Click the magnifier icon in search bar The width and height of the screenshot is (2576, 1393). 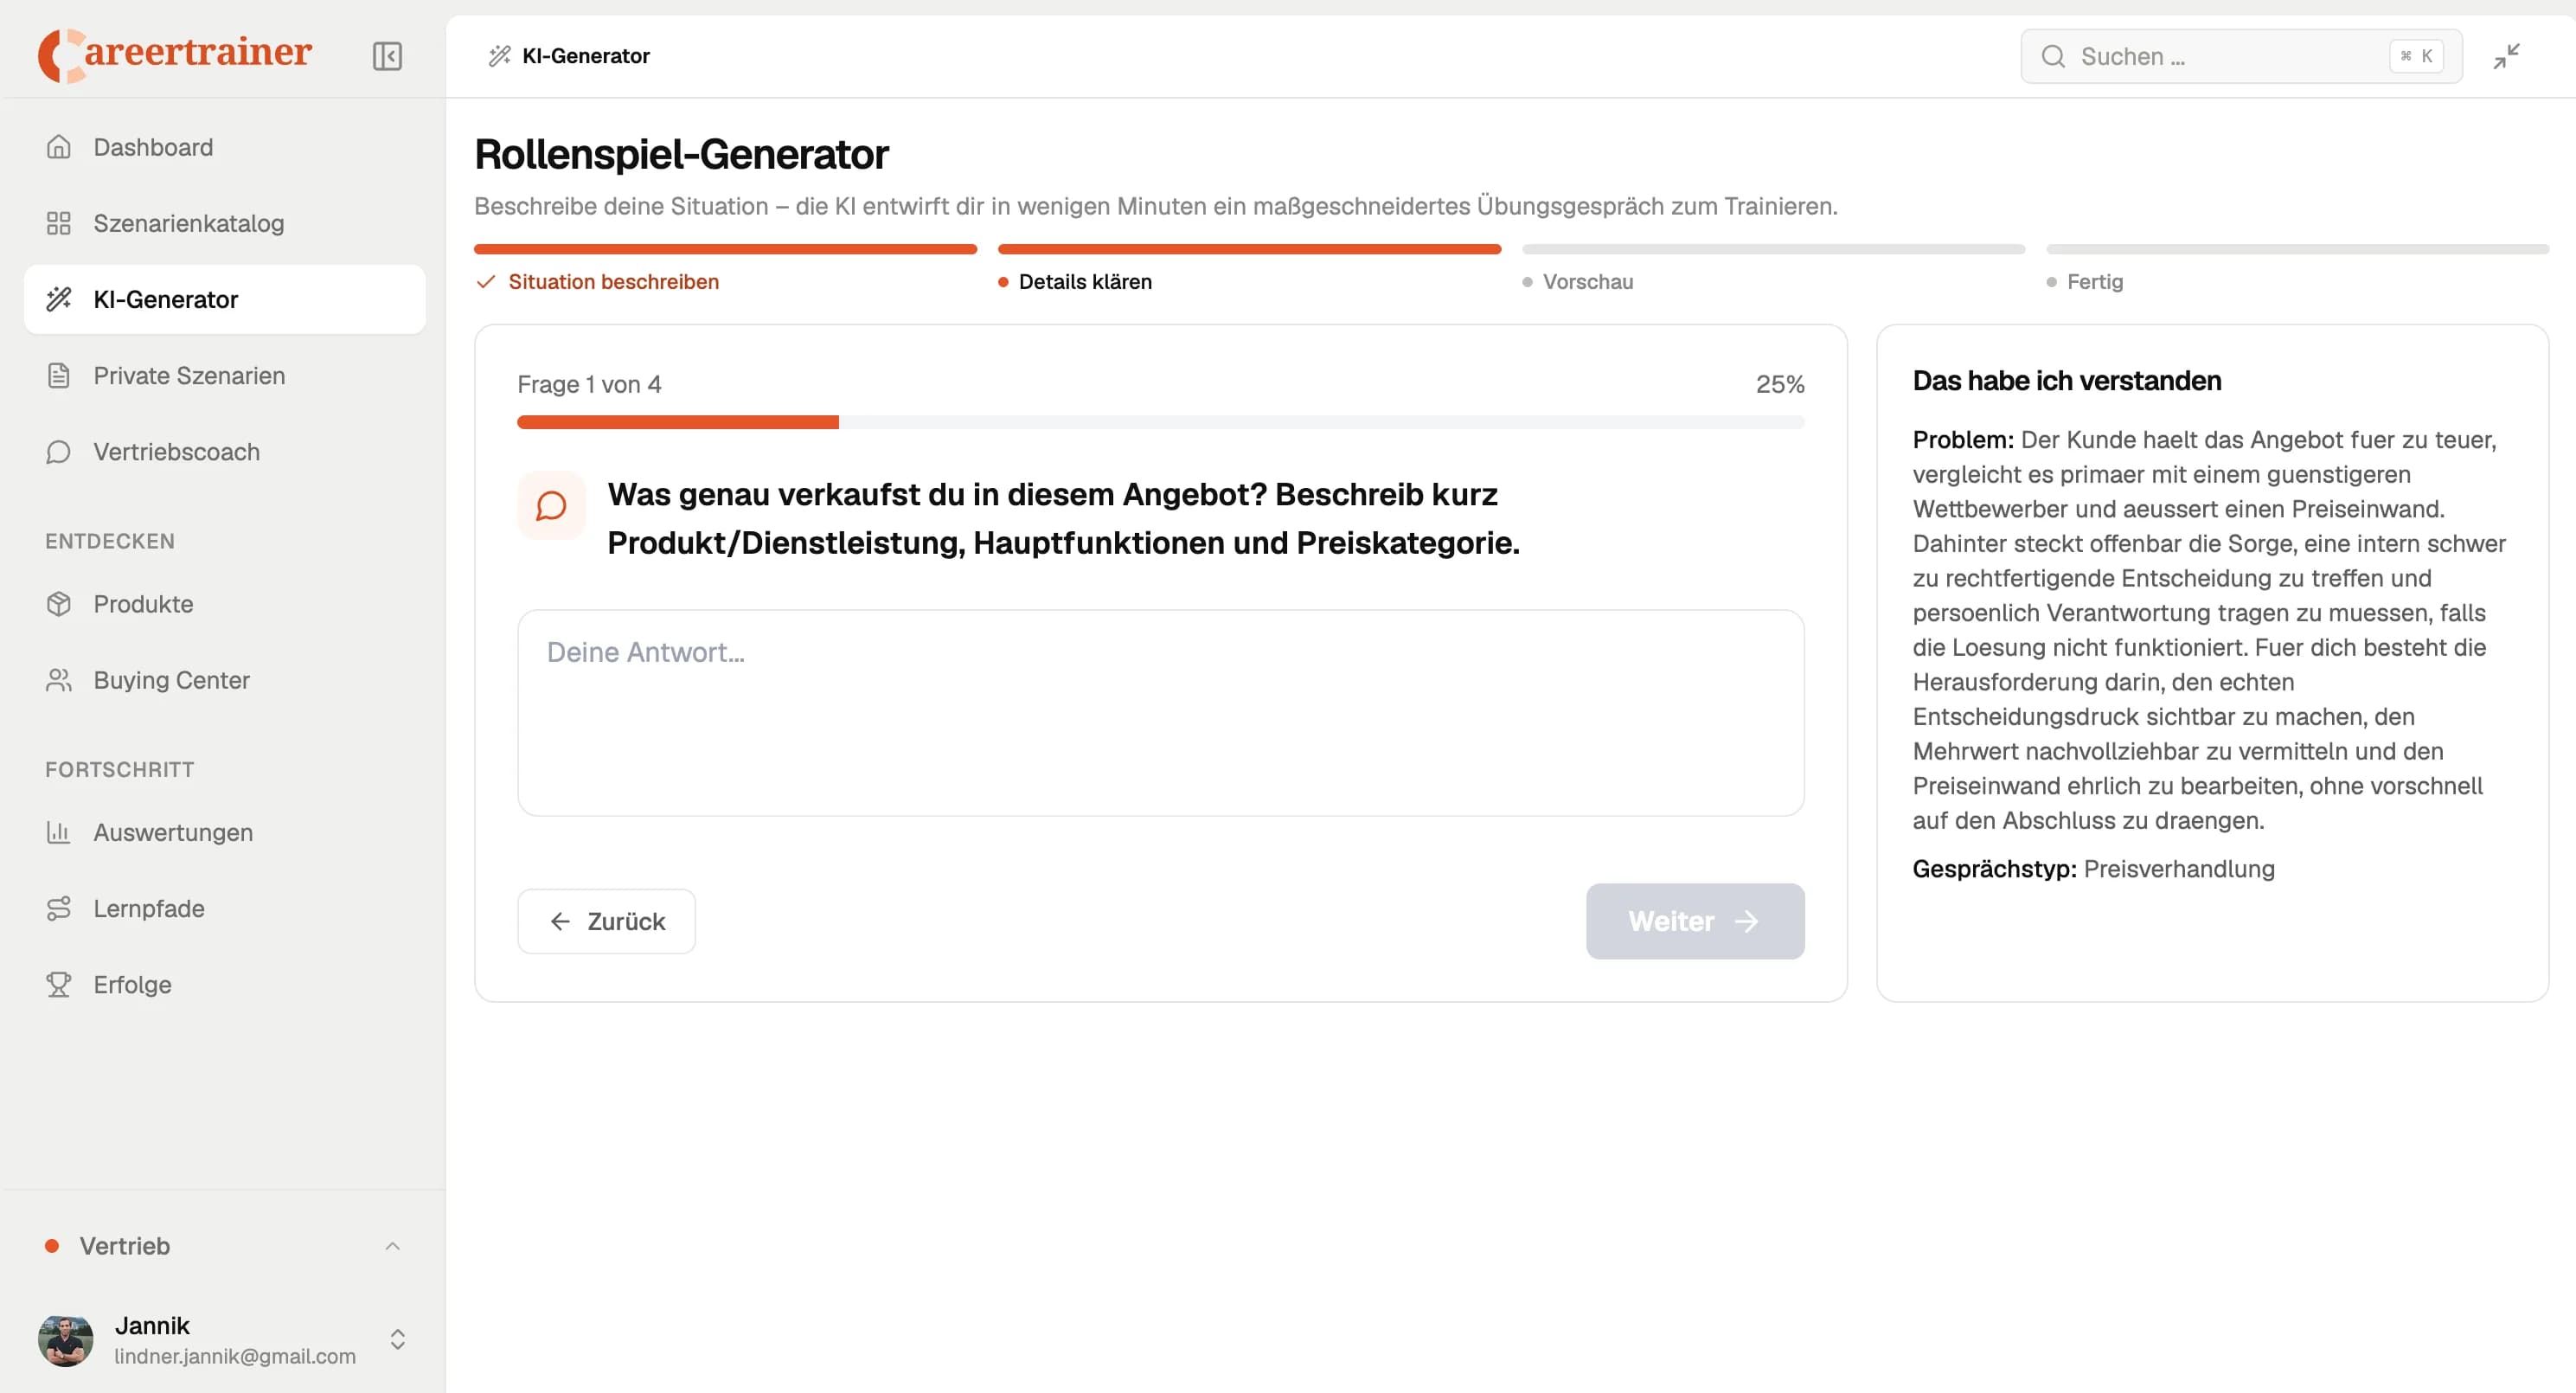[2053, 56]
